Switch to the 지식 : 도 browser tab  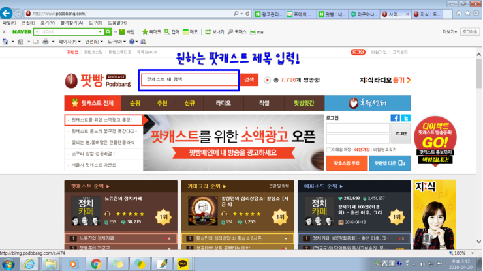428,14
